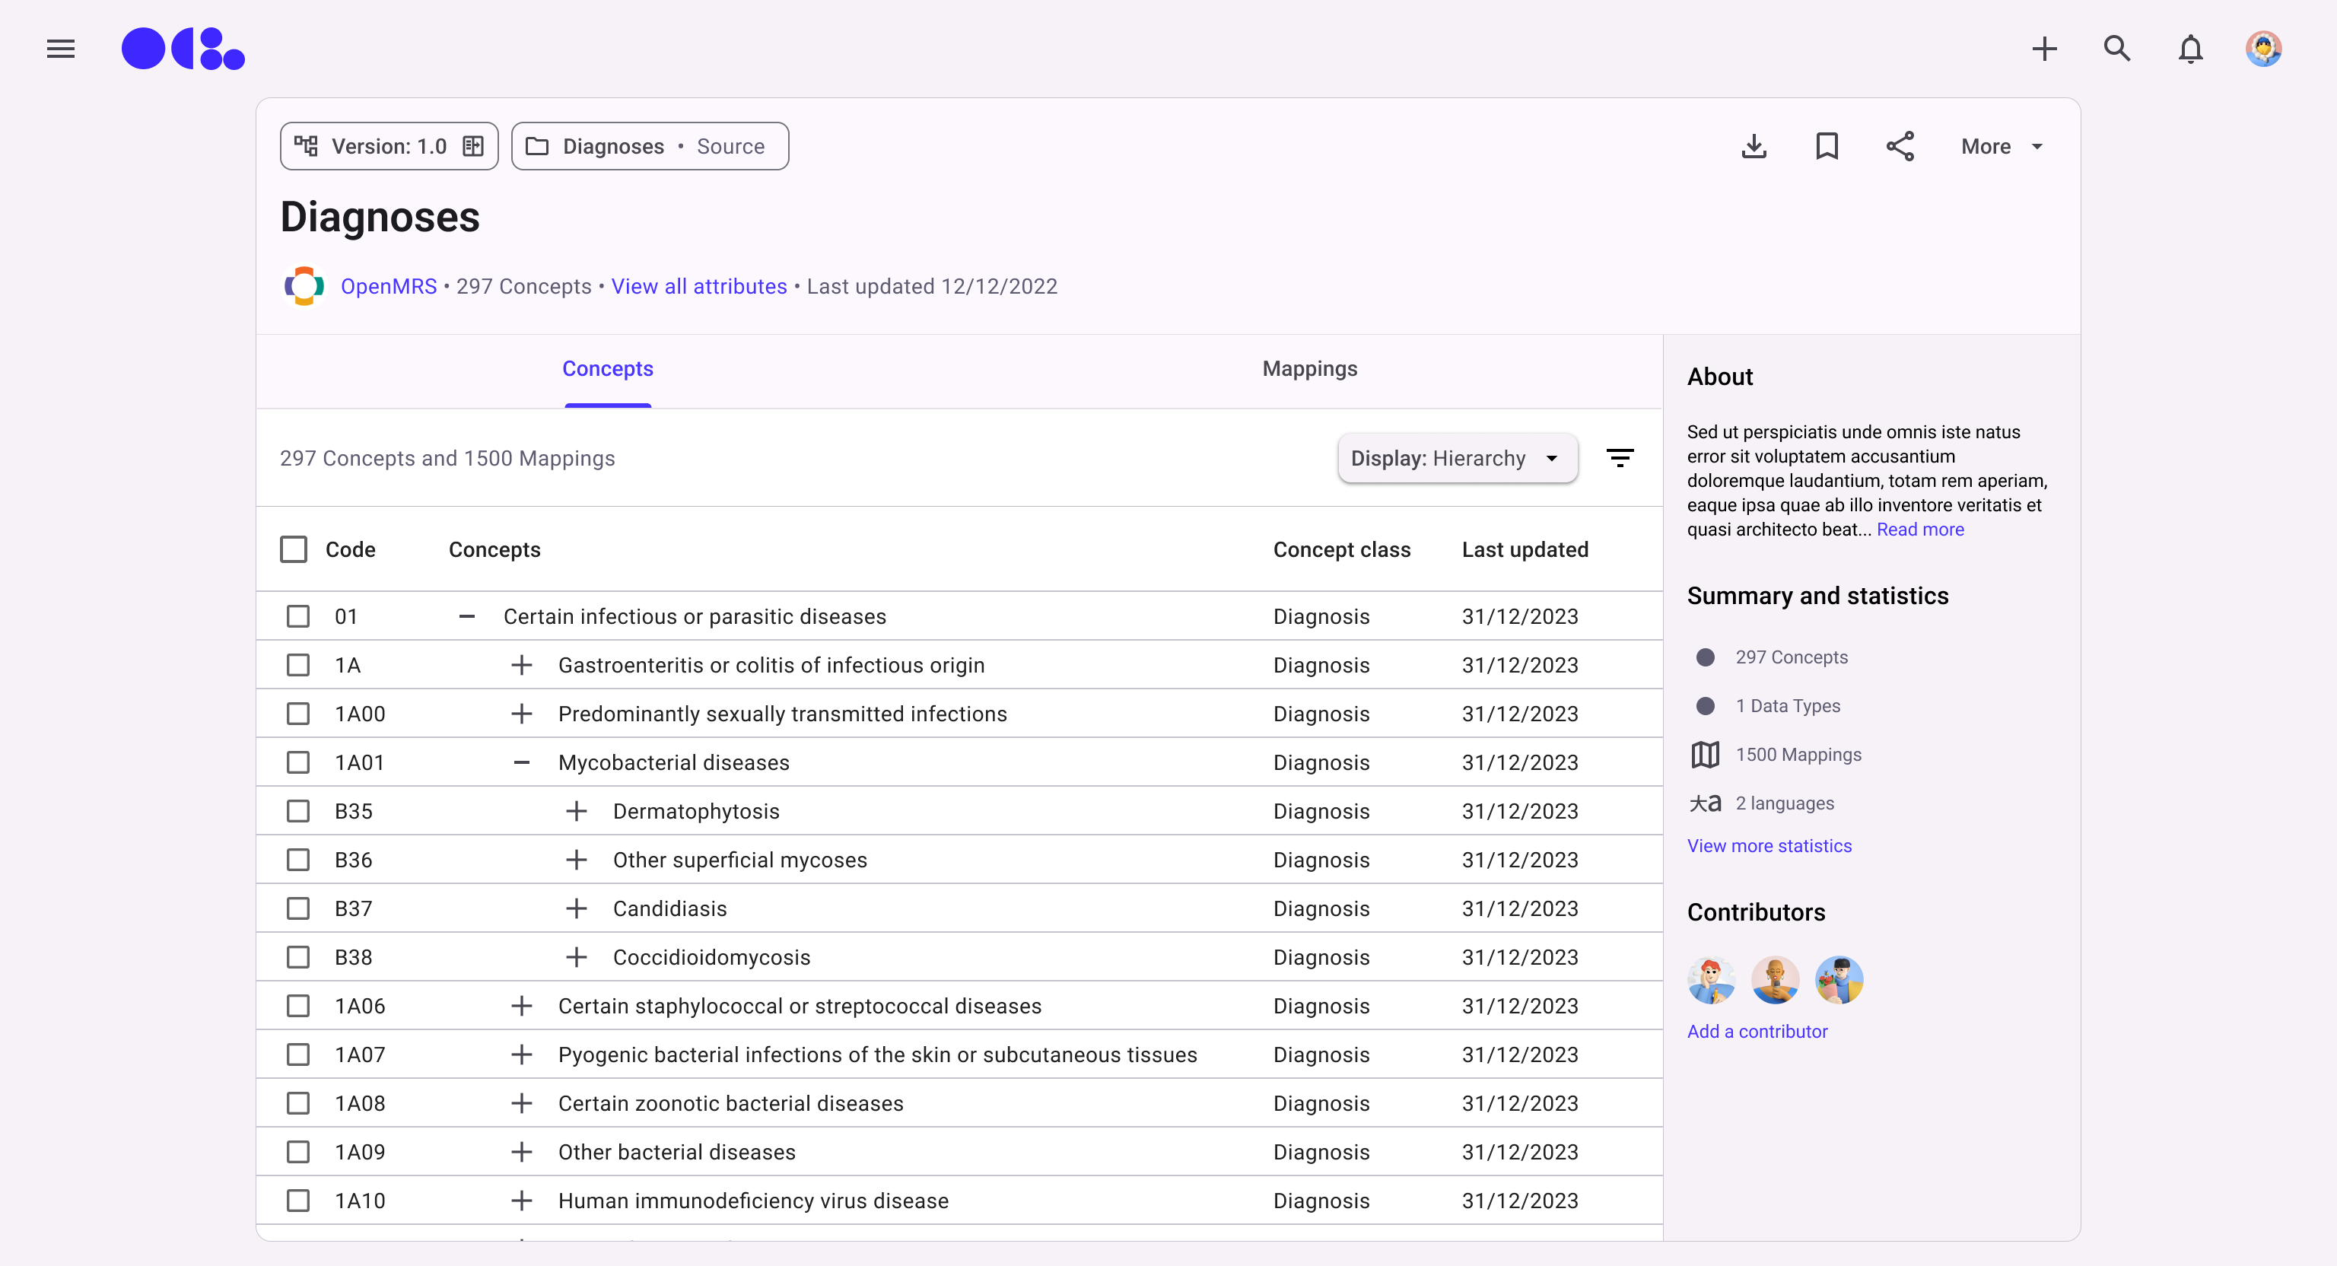This screenshot has height=1266, width=2337.
Task: Open the Display: Hierarchy dropdown
Action: point(1457,458)
